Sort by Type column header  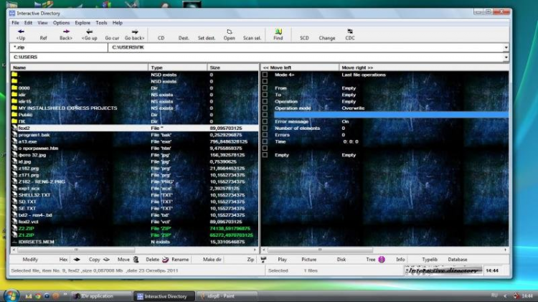coord(178,67)
